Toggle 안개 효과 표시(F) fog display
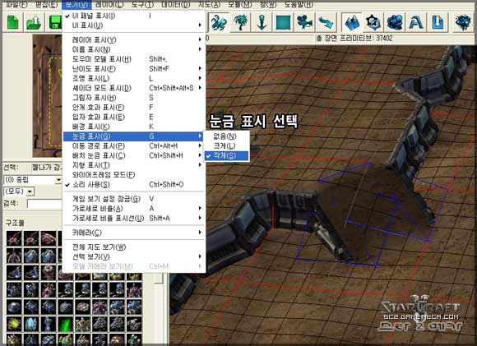Viewport: 477px width, 346px height. [x=134, y=108]
